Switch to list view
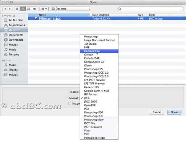The height and width of the screenshot is (143, 186). point(23,9)
